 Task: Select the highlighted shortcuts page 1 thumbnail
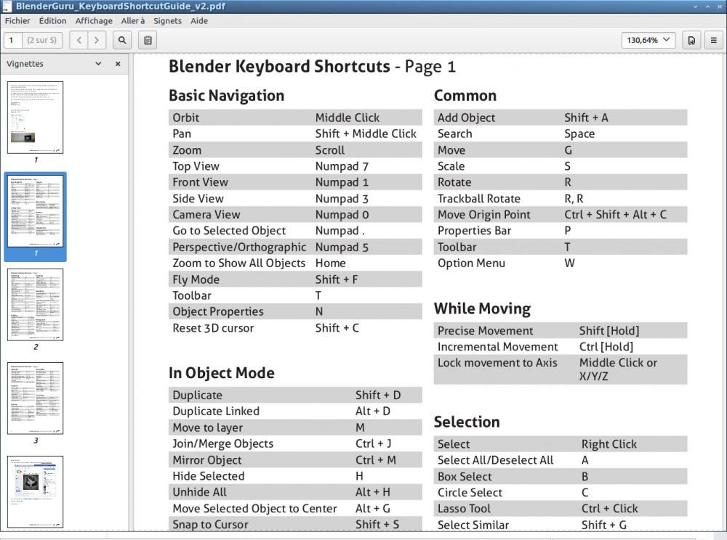tap(35, 211)
